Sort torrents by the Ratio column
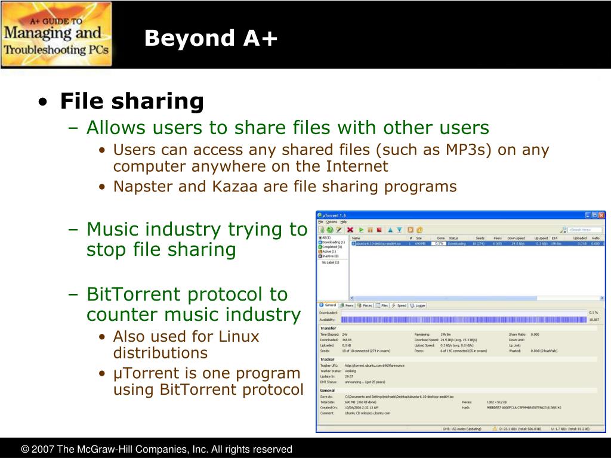Viewport: 611px width, 458px height. 596,238
